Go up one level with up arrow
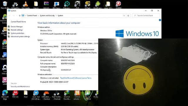 (x=20, y=16)
